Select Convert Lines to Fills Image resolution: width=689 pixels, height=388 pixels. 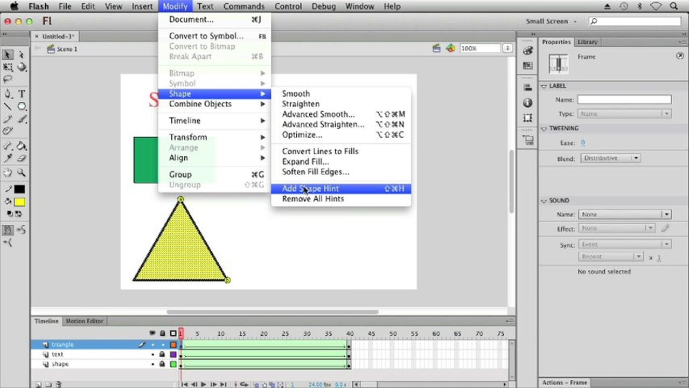click(x=341, y=151)
